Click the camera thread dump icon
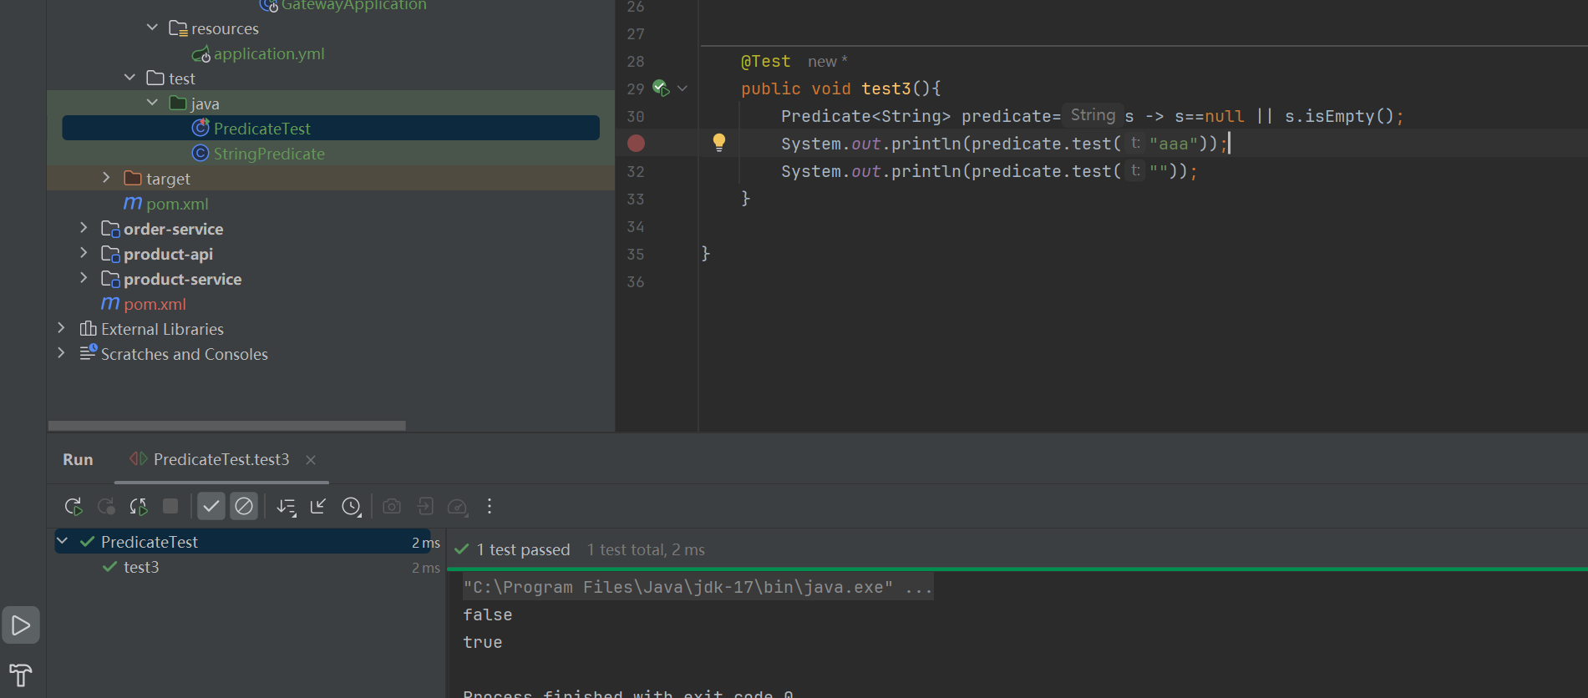 [x=392, y=506]
